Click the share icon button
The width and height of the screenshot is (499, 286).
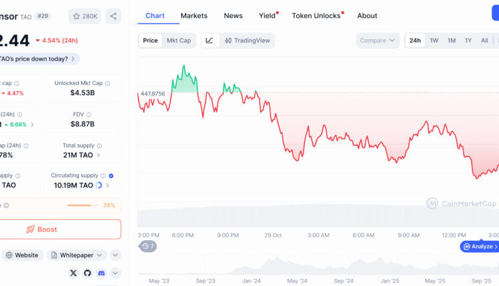point(113,16)
